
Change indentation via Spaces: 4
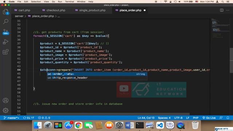pos(164,118)
